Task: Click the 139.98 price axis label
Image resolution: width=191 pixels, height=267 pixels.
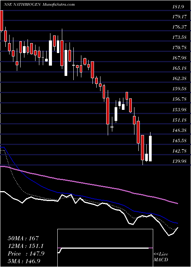Action: (180, 161)
